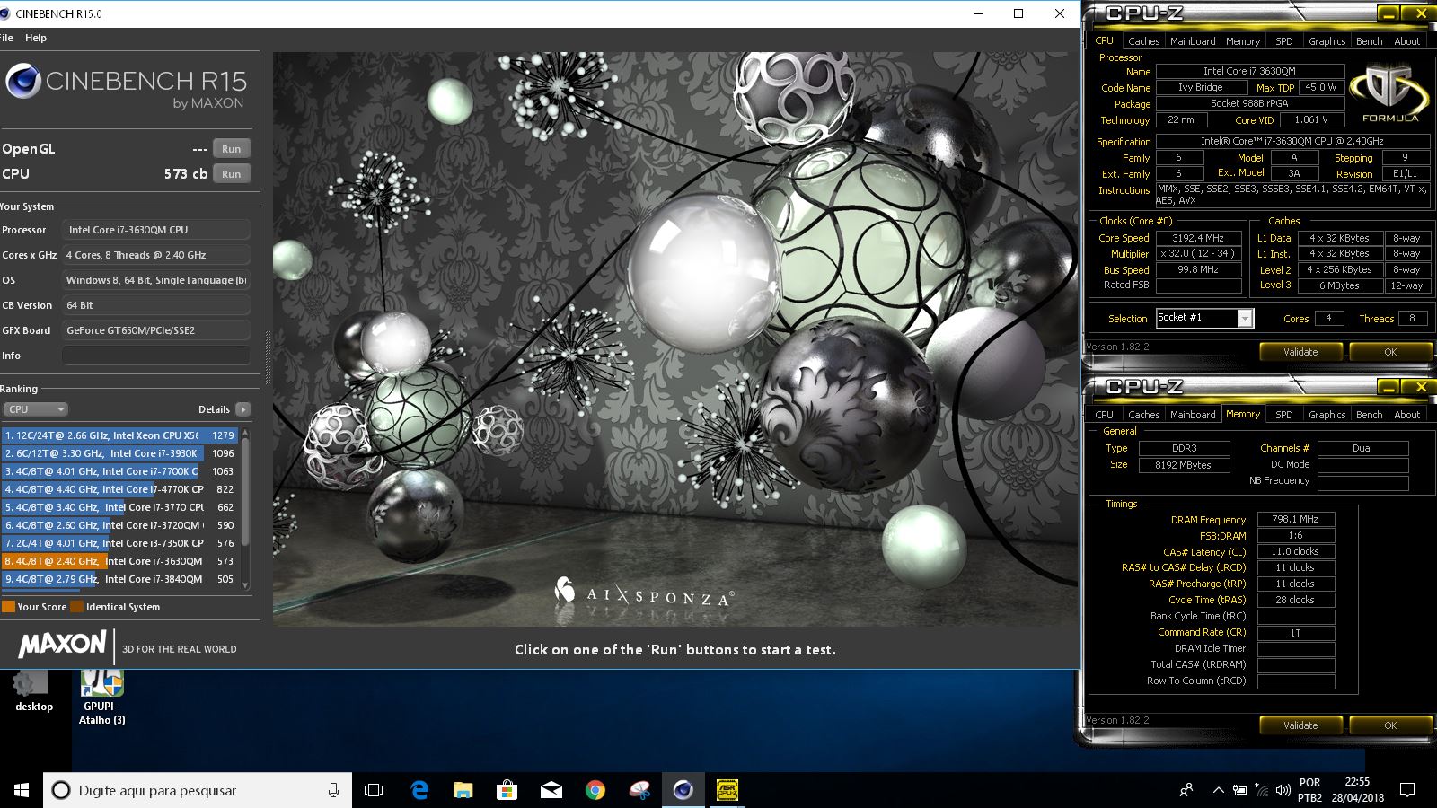Viewport: 1437px width, 808px height.
Task: Open the paint palette app on taskbar
Action: (639, 790)
